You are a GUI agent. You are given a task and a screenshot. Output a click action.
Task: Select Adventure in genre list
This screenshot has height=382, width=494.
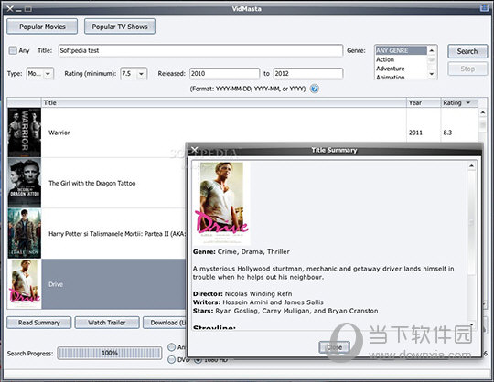coord(401,69)
